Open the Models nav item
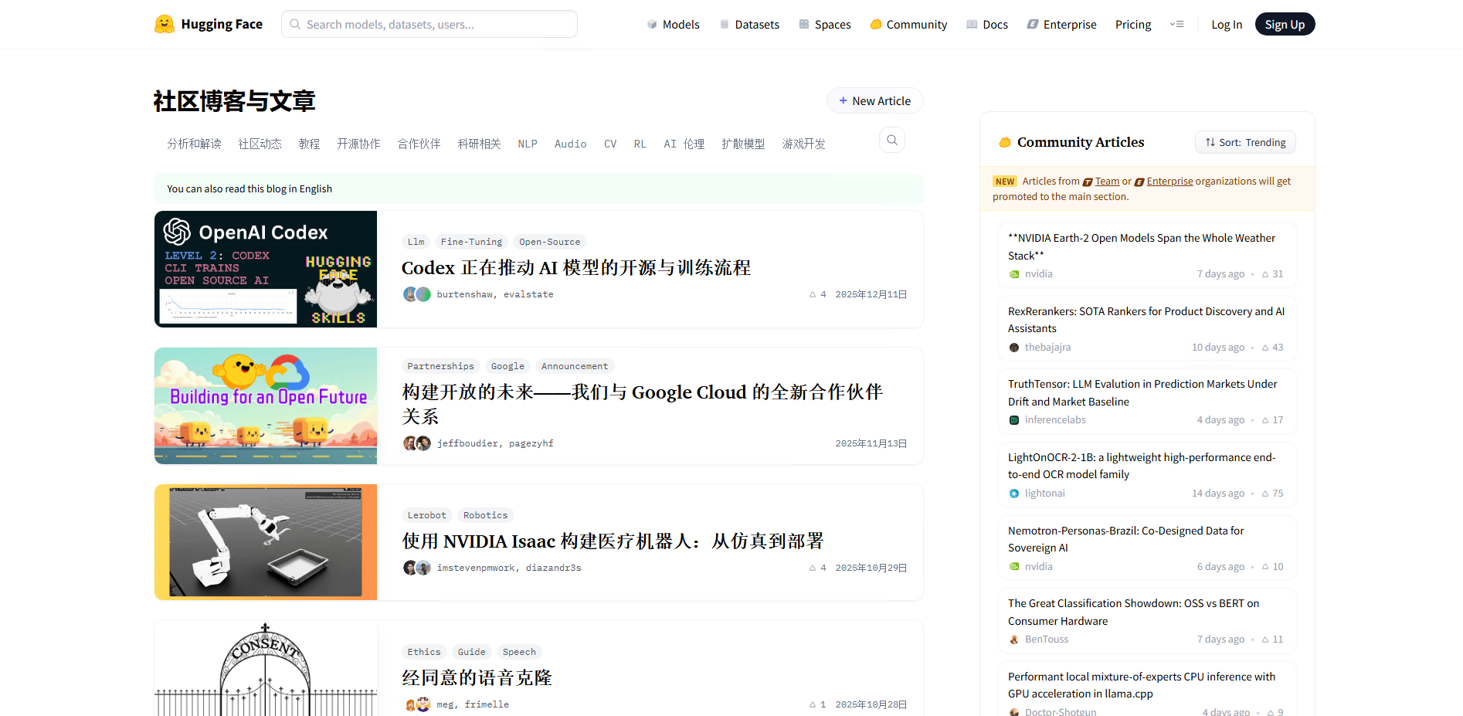This screenshot has height=716, width=1463. pyautogui.click(x=673, y=25)
